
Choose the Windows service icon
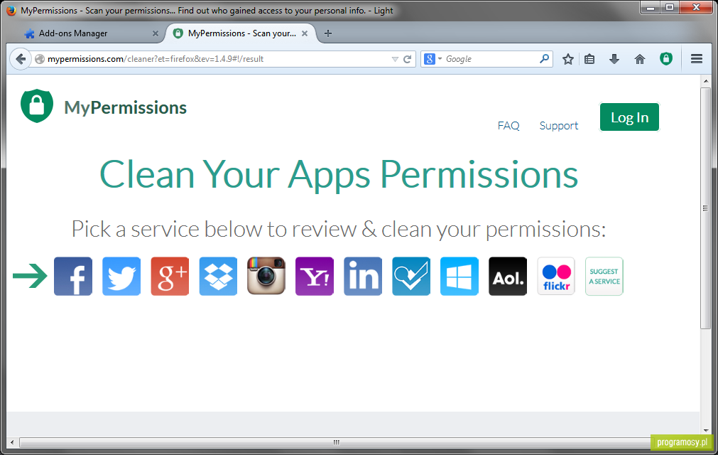coord(459,277)
